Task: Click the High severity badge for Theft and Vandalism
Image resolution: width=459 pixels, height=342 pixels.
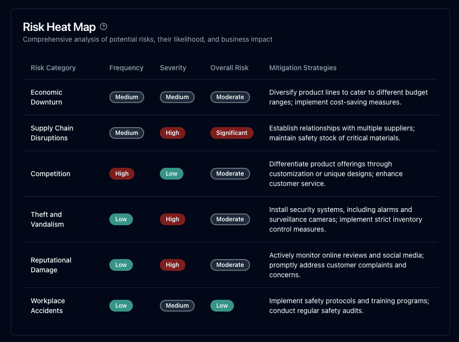Action: pos(172,219)
